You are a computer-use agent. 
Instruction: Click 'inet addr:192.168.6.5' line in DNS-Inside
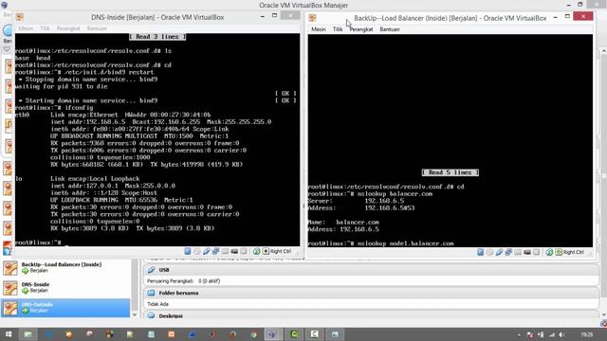coord(88,122)
